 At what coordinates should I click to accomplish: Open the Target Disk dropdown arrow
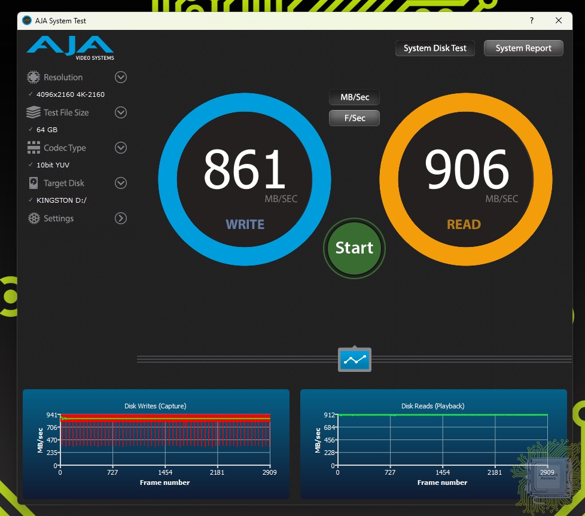(x=121, y=183)
